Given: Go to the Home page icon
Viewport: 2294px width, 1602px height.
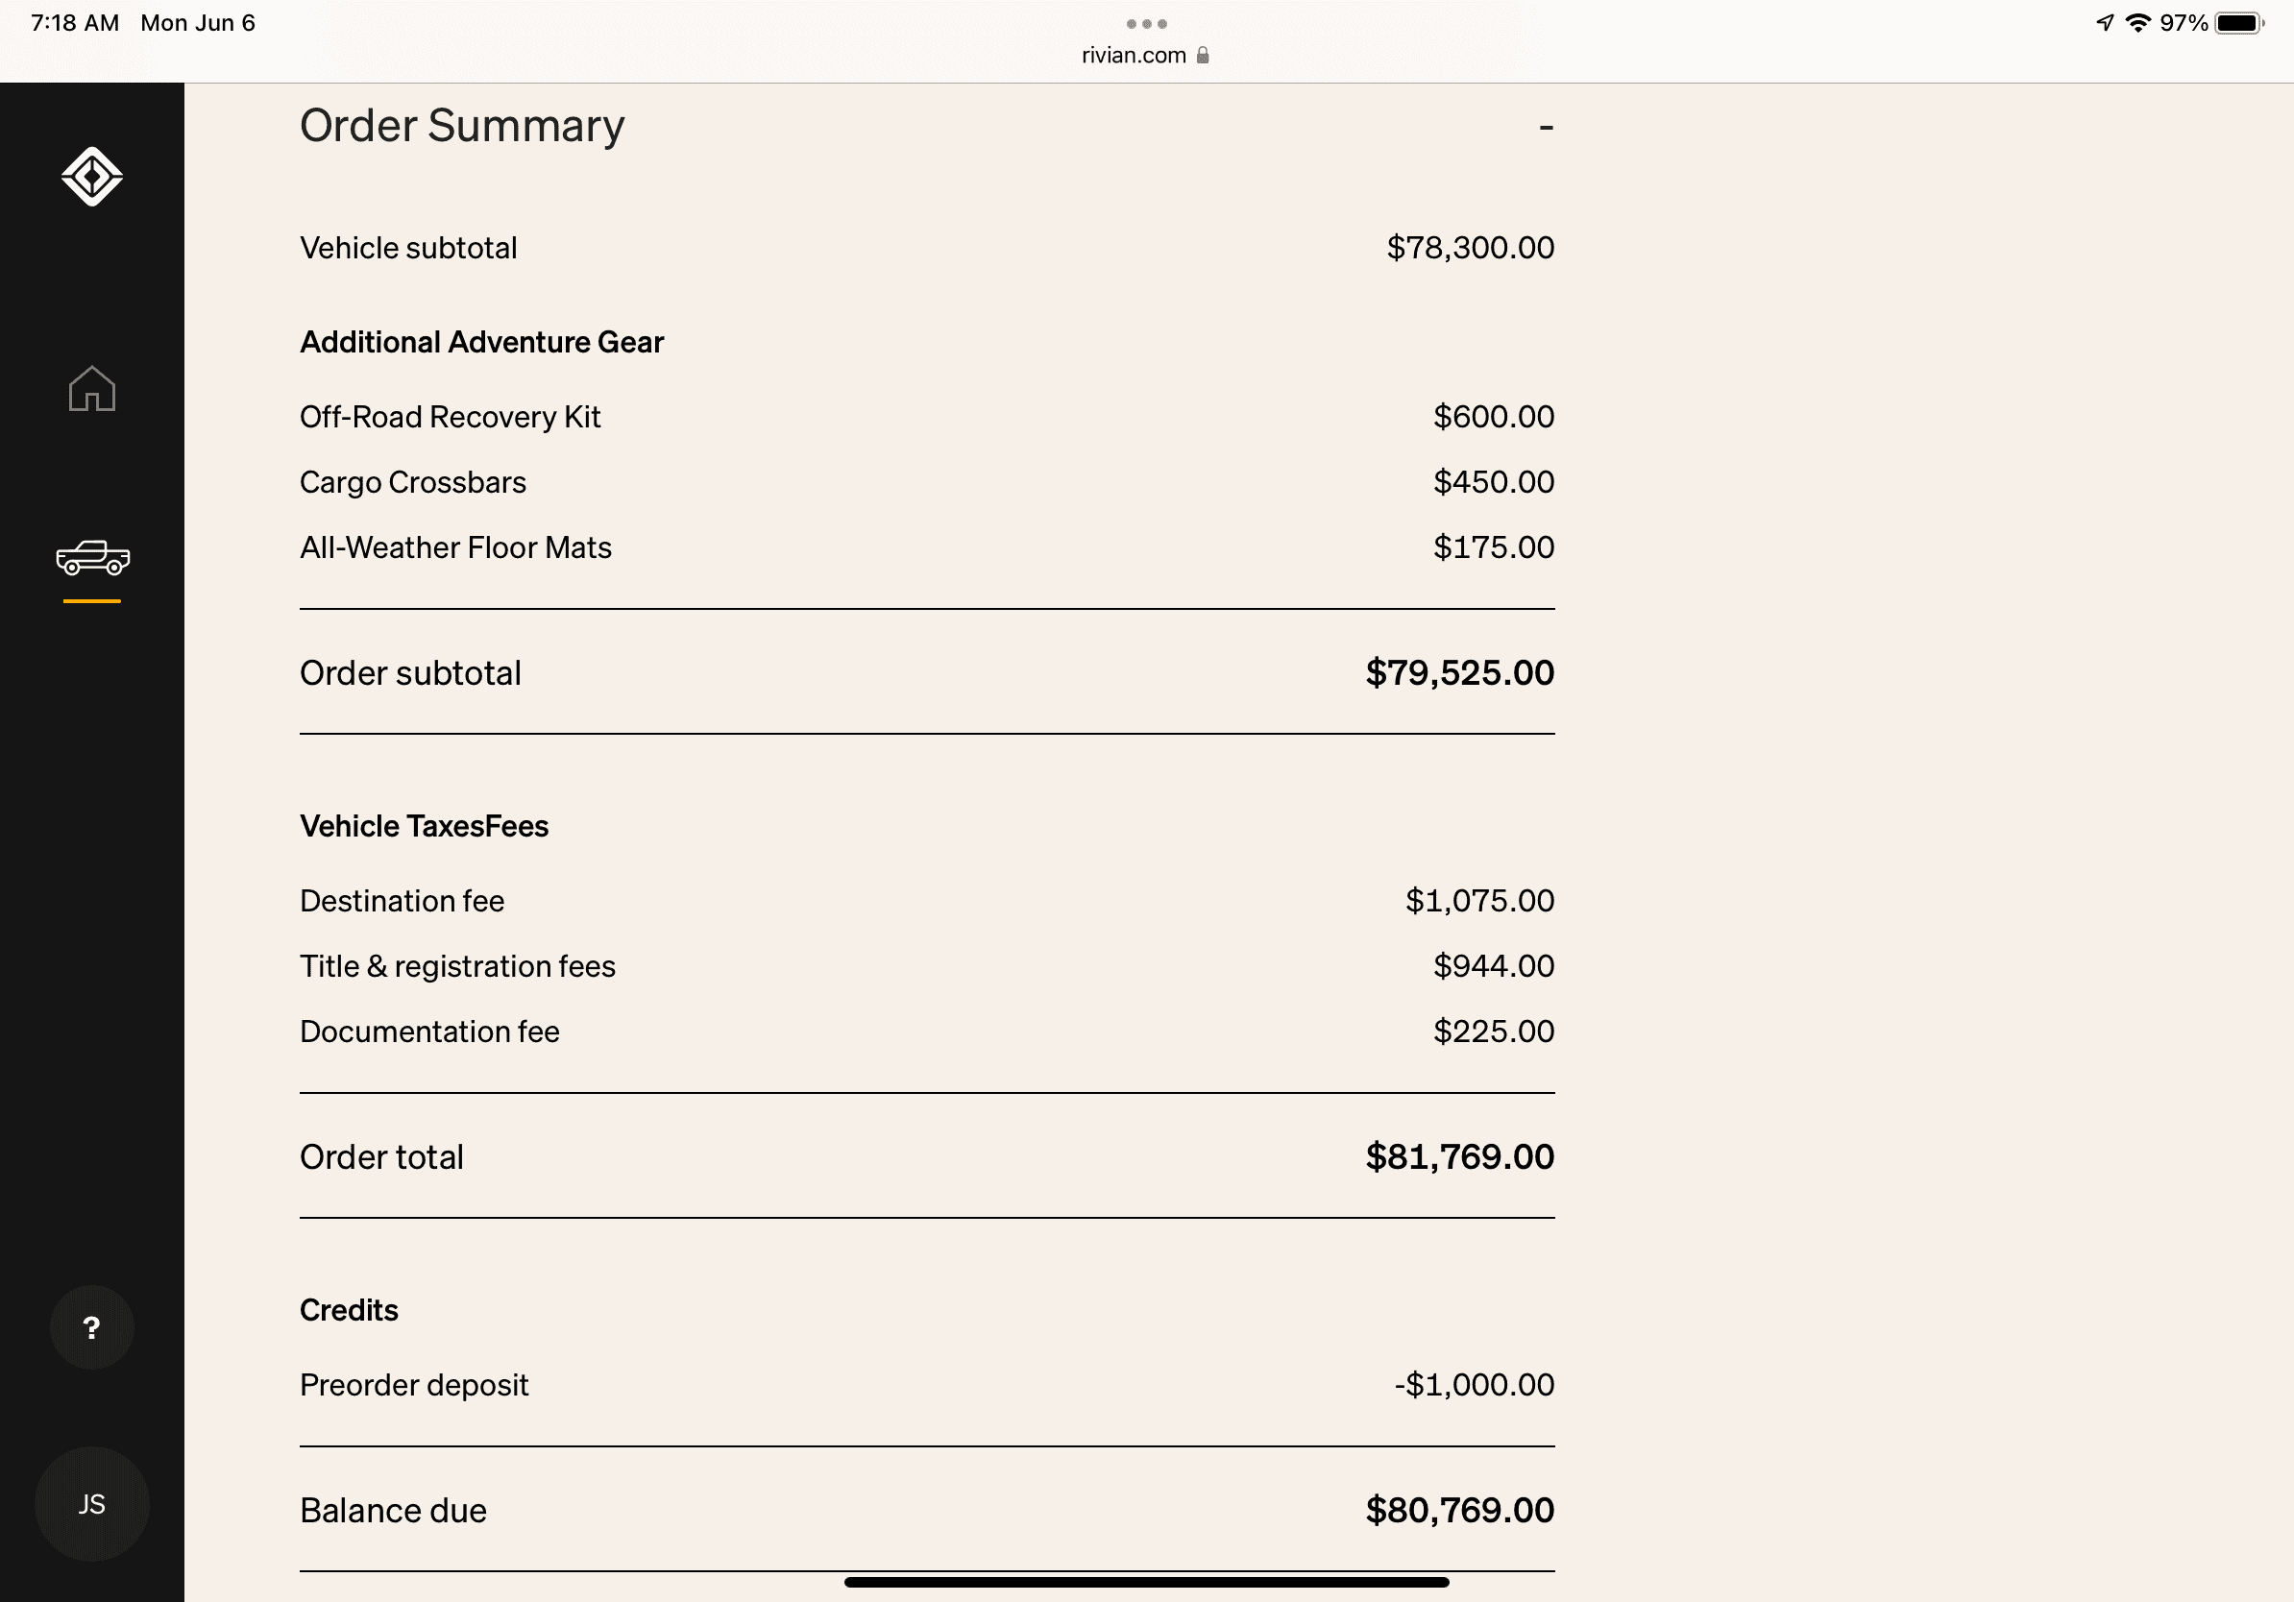Looking at the screenshot, I should click(92, 387).
